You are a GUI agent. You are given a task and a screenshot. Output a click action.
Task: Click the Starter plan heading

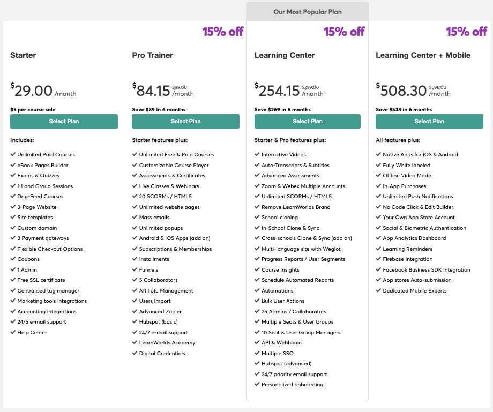click(24, 55)
